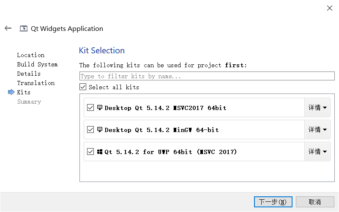Click the monitor icon for MinGW kit

100,129
